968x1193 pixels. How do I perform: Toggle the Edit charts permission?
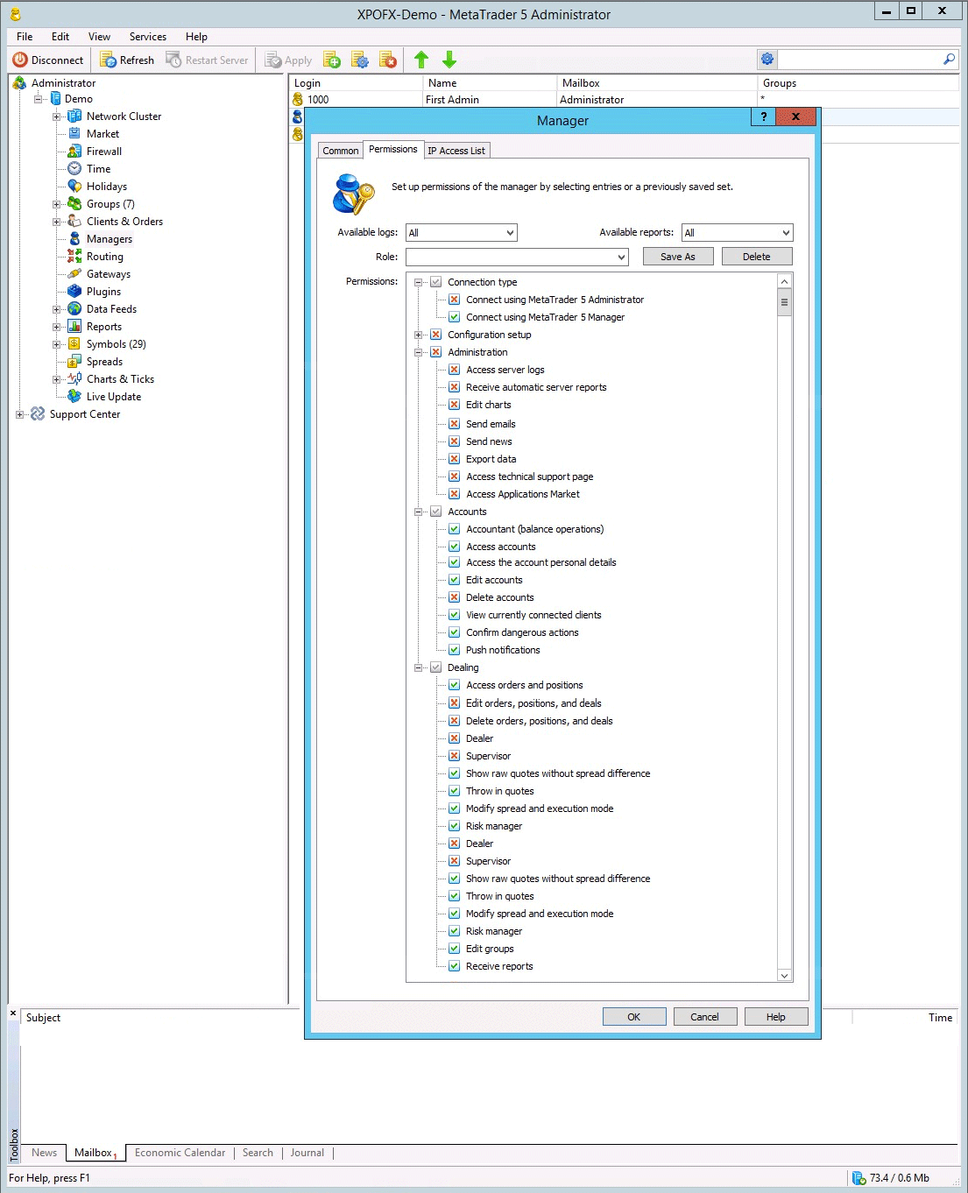click(454, 405)
